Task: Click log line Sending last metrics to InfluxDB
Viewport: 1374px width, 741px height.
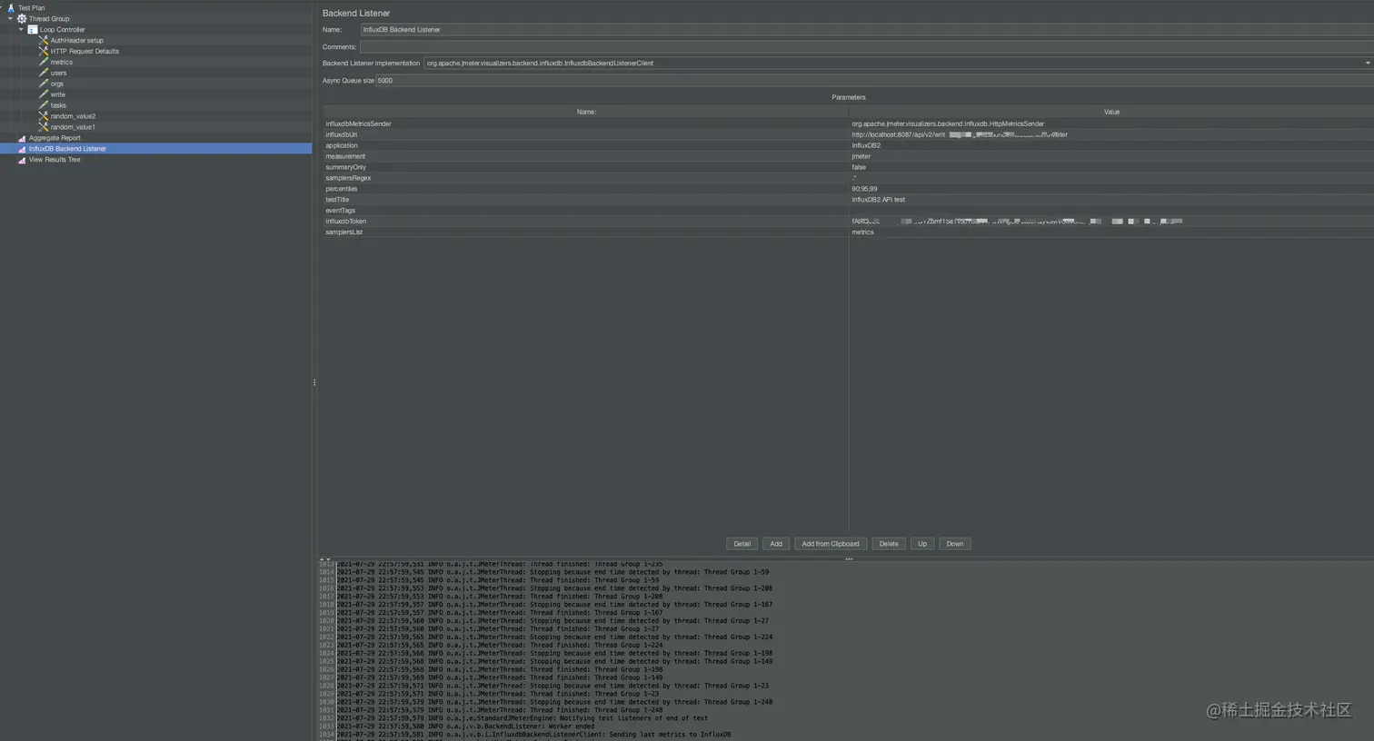Action: click(x=533, y=735)
